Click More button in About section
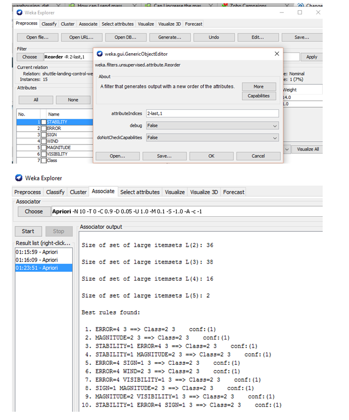The height and width of the screenshot is (420, 349). coord(259,87)
